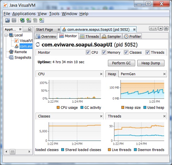The height and width of the screenshot is (165, 172).
Task: Click the Uptime value text
Action: 68,62
